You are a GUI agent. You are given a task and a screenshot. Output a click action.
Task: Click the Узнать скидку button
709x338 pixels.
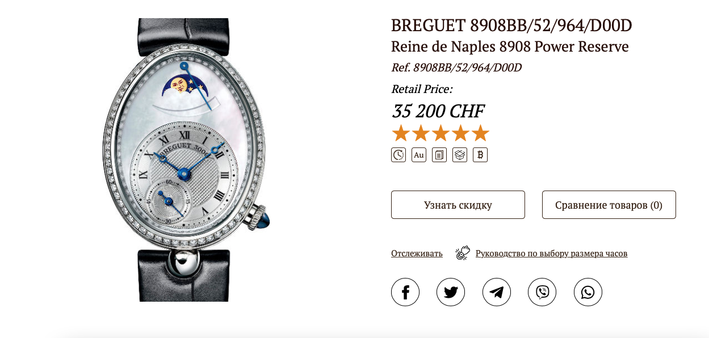[458, 205]
